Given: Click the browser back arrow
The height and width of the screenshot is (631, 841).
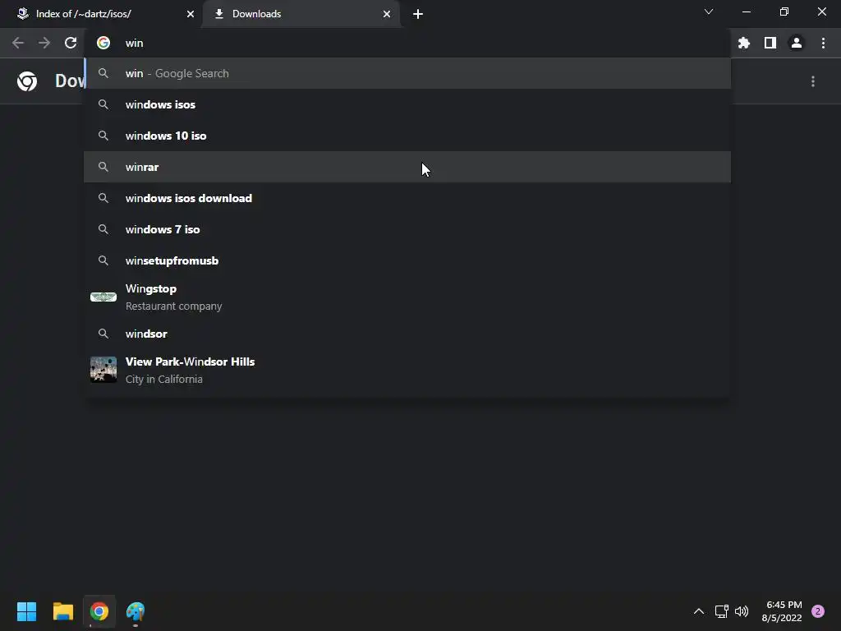Looking at the screenshot, I should pyautogui.click(x=18, y=43).
